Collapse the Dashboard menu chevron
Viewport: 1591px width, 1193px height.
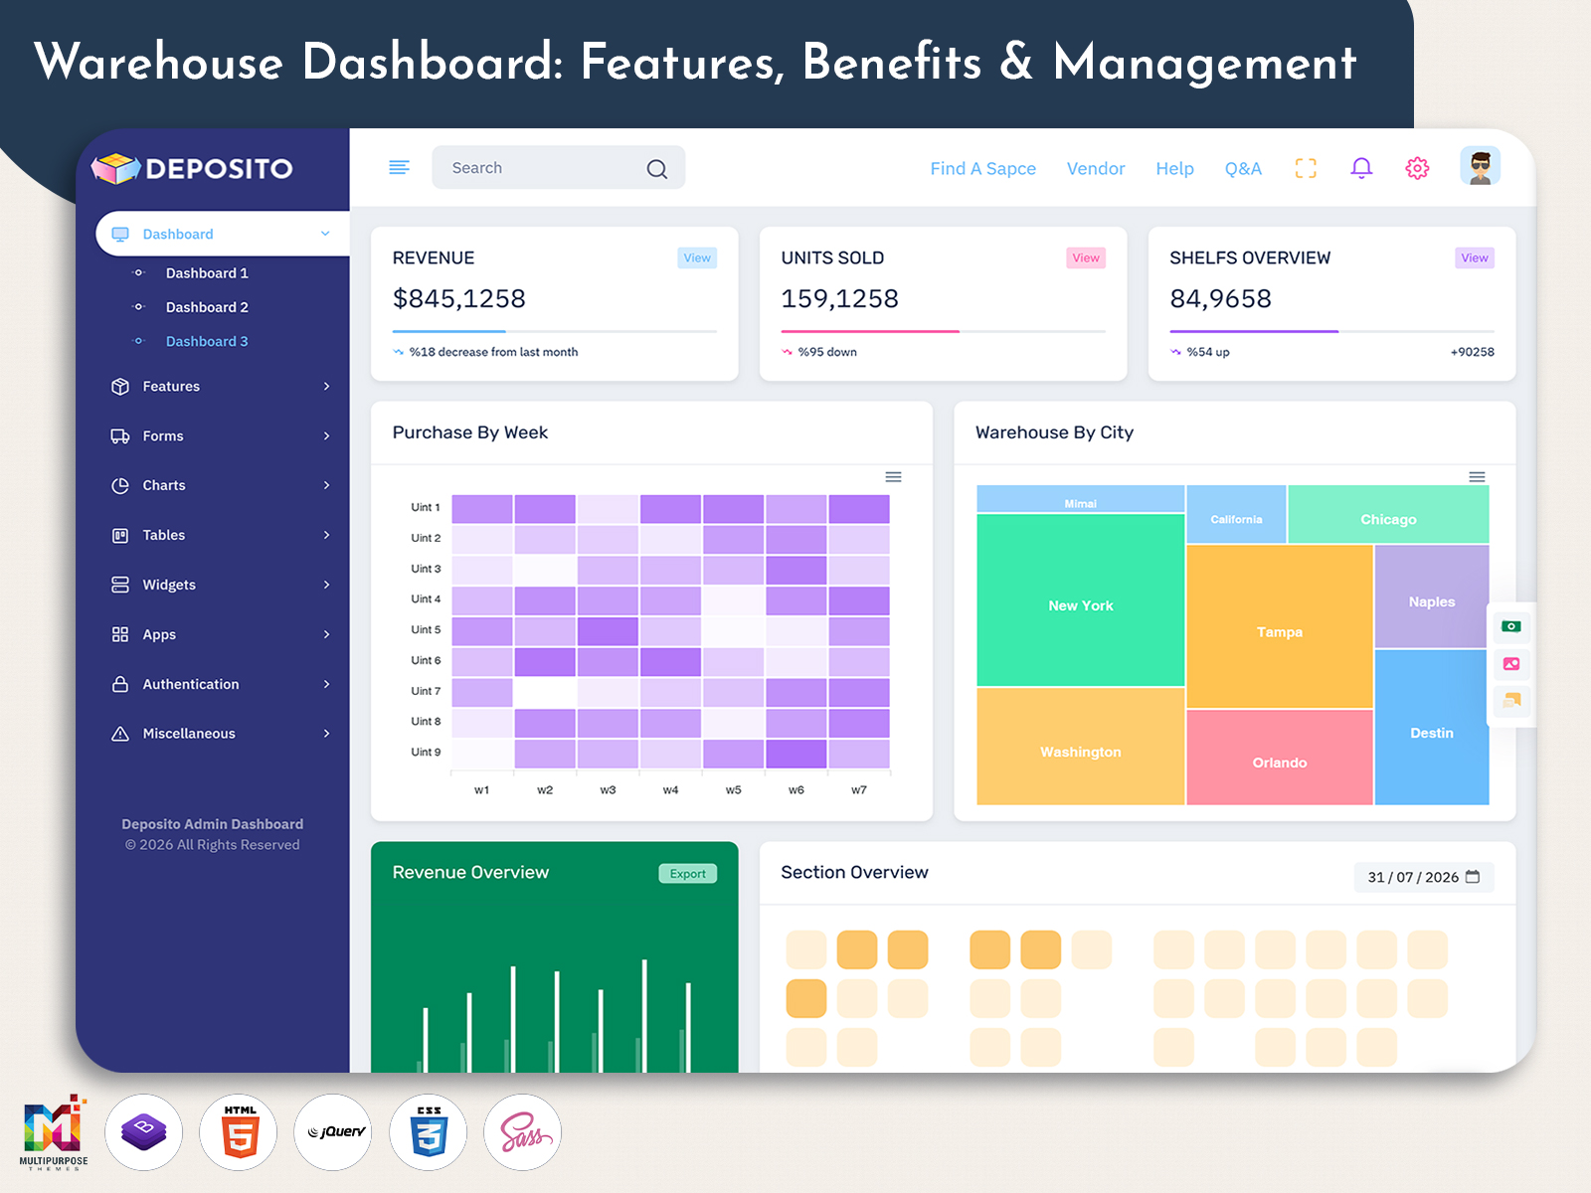(x=325, y=234)
